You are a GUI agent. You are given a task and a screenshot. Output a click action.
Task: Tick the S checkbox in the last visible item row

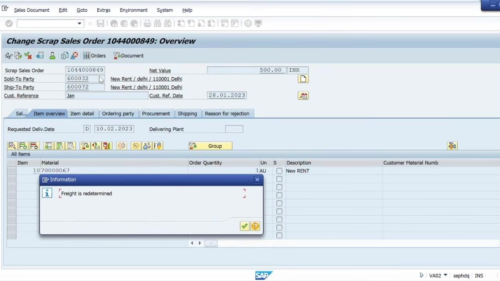click(x=279, y=235)
